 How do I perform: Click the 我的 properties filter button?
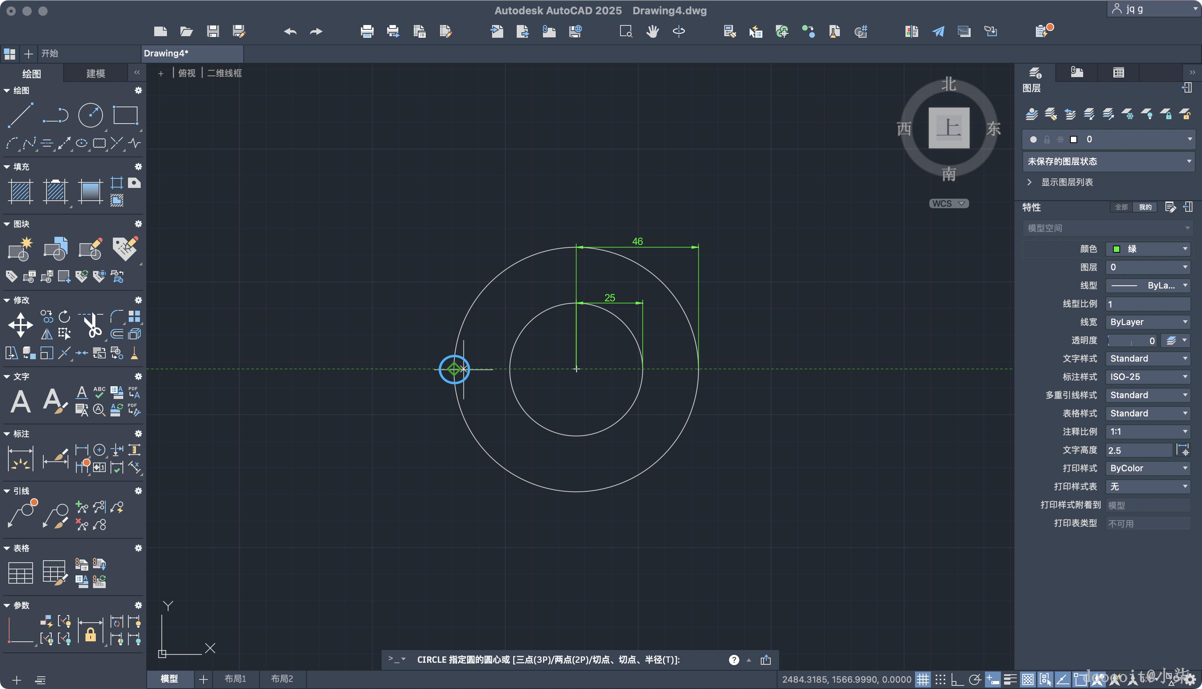[1145, 207]
